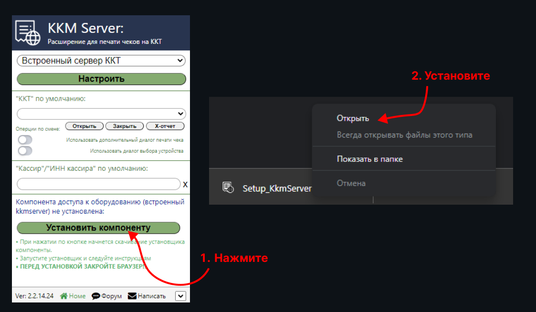Screen dimensions: 536x312
Task: Click the Setup_KkmServer installer file icon
Action: 228,187
